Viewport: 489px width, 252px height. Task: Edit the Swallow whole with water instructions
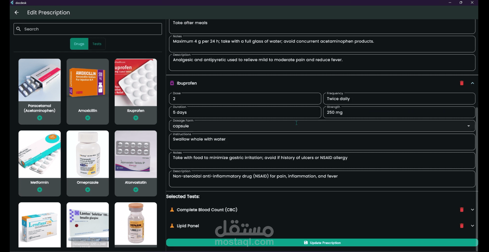(322, 142)
